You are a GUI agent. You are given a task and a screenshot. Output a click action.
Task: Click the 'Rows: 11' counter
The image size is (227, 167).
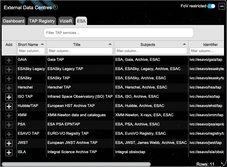(205, 164)
